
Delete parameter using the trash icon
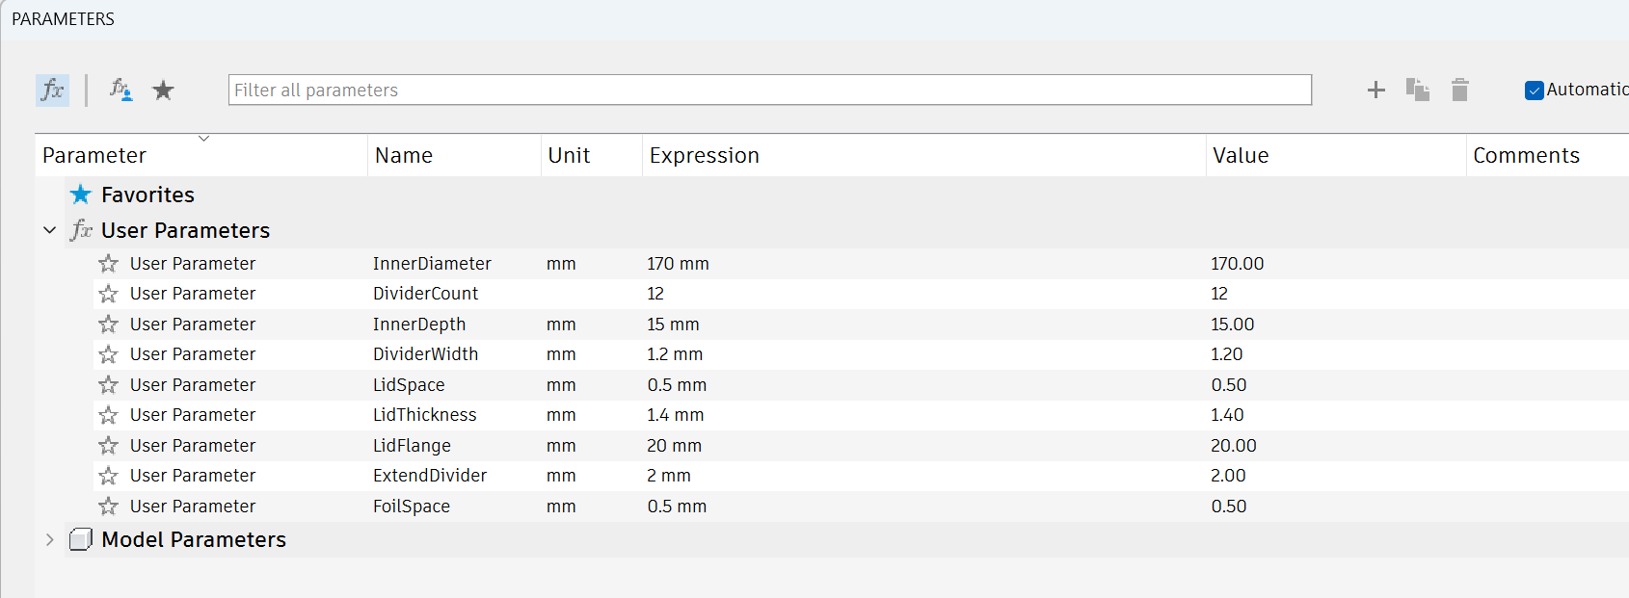[1459, 91]
